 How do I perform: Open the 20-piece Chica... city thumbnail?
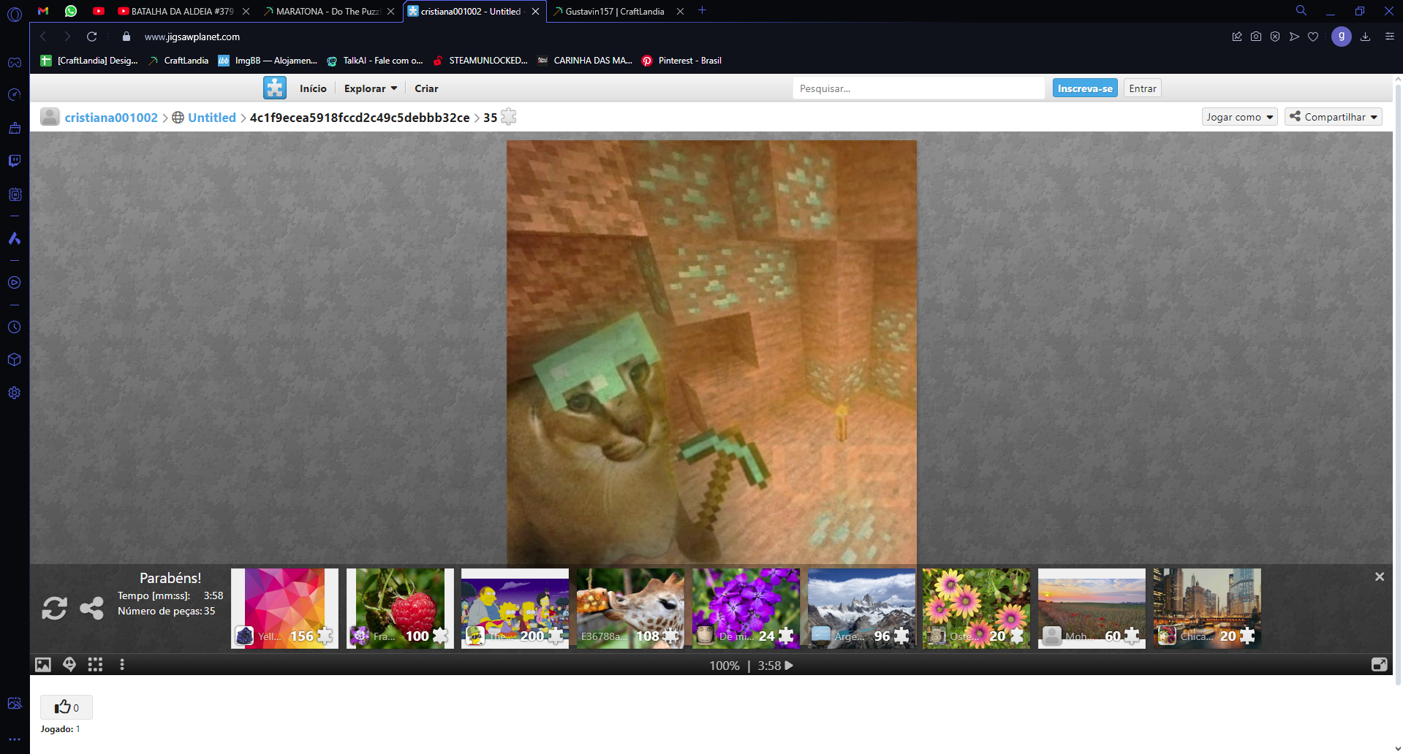point(1207,608)
